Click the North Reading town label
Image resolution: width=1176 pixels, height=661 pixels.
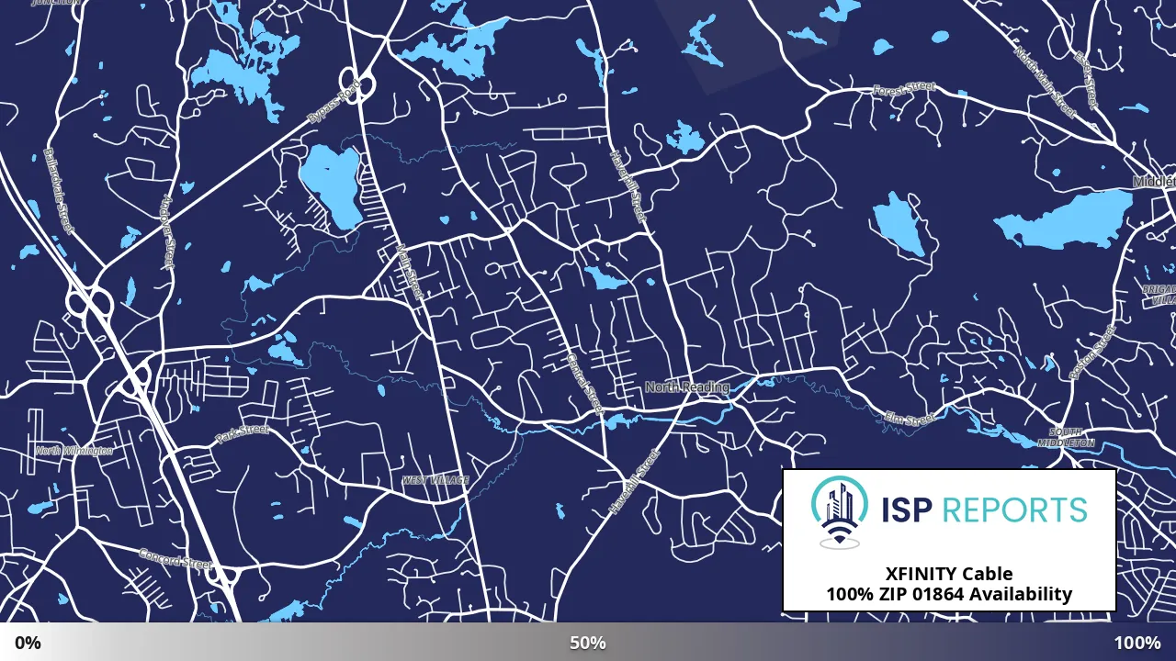pyautogui.click(x=687, y=387)
